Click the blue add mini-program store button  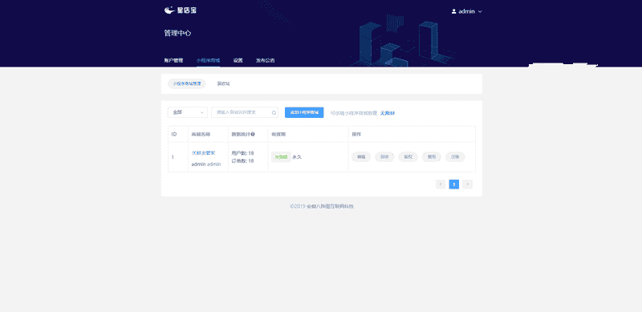tap(304, 112)
